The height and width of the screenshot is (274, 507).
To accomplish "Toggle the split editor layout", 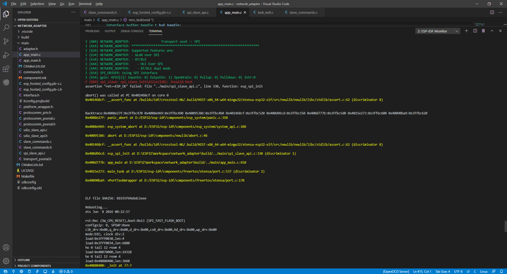I will click(492, 12).
